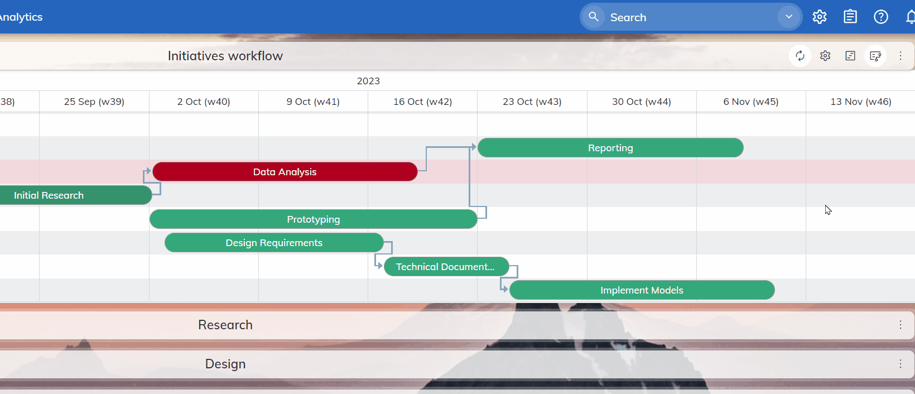Image resolution: width=915 pixels, height=394 pixels.
Task: Click the 9 Oct (w41) week header
Action: click(313, 102)
